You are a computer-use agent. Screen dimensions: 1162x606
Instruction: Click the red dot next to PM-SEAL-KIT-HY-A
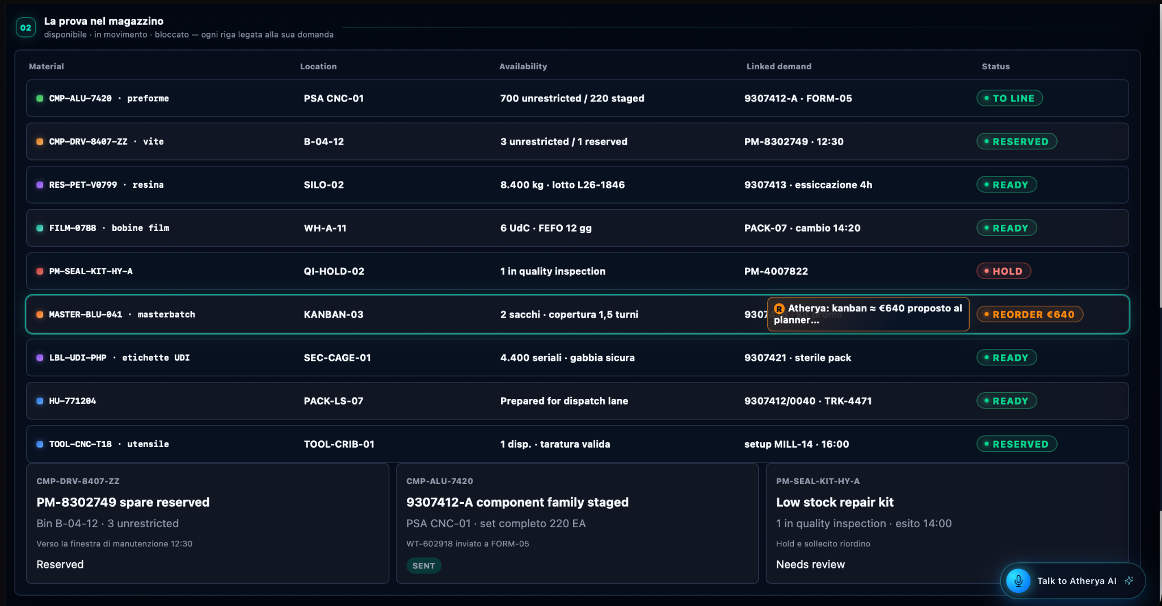[x=40, y=271]
